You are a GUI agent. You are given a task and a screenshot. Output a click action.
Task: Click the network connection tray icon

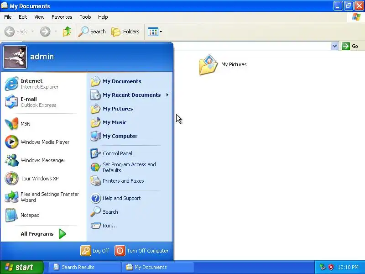(x=323, y=267)
